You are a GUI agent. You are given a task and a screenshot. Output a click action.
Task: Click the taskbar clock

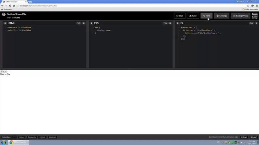252,142
